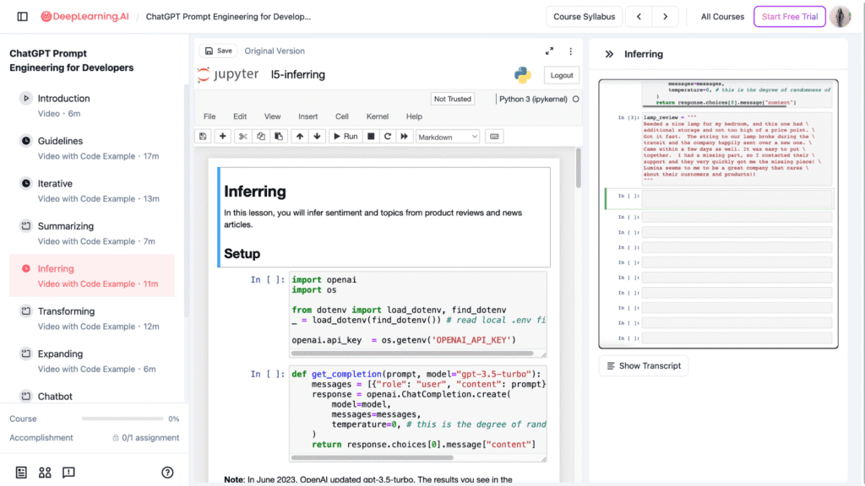This screenshot has width=865, height=486.
Task: Toggle the left sidebar panel icon
Action: [x=22, y=17]
